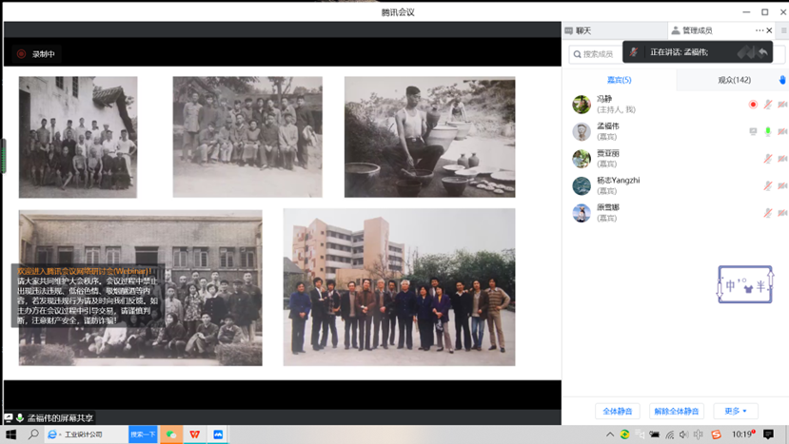Click the floating 中 input method widget
789x444 pixels.
point(744,285)
